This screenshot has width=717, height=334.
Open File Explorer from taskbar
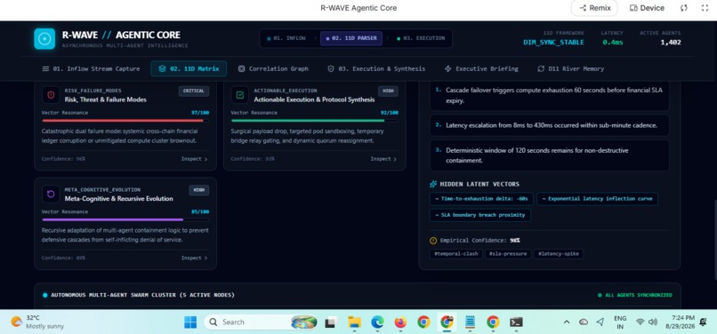click(354, 322)
